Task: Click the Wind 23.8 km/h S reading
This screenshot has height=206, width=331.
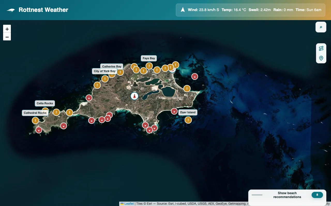Action: click(203, 10)
